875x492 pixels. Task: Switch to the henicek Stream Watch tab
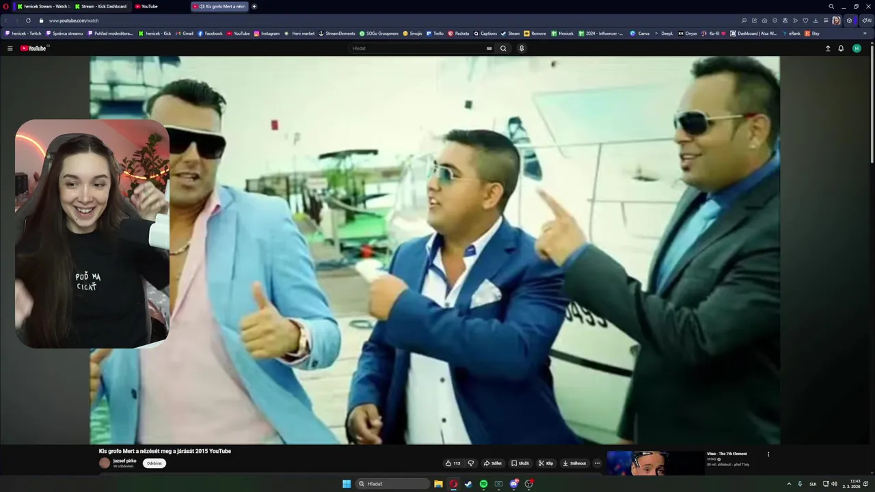tap(42, 6)
